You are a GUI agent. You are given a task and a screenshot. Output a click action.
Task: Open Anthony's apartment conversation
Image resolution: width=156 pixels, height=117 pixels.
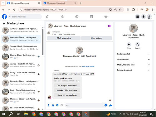coord(21,30)
